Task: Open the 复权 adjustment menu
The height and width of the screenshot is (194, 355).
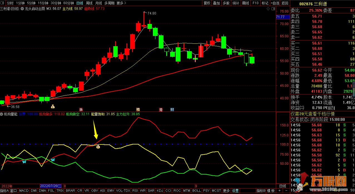Action: click(x=207, y=3)
